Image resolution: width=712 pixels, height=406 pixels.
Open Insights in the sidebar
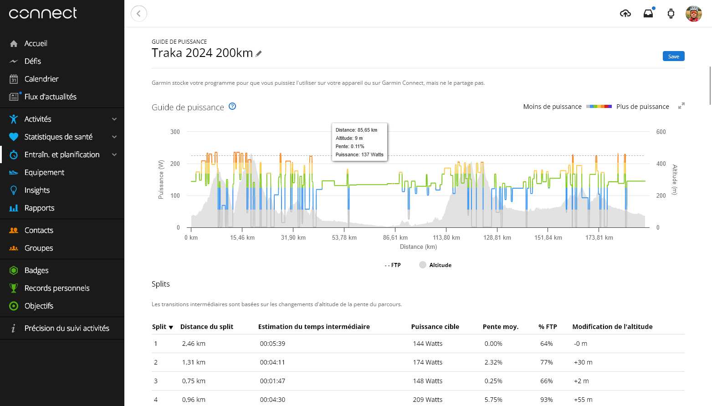(x=37, y=190)
